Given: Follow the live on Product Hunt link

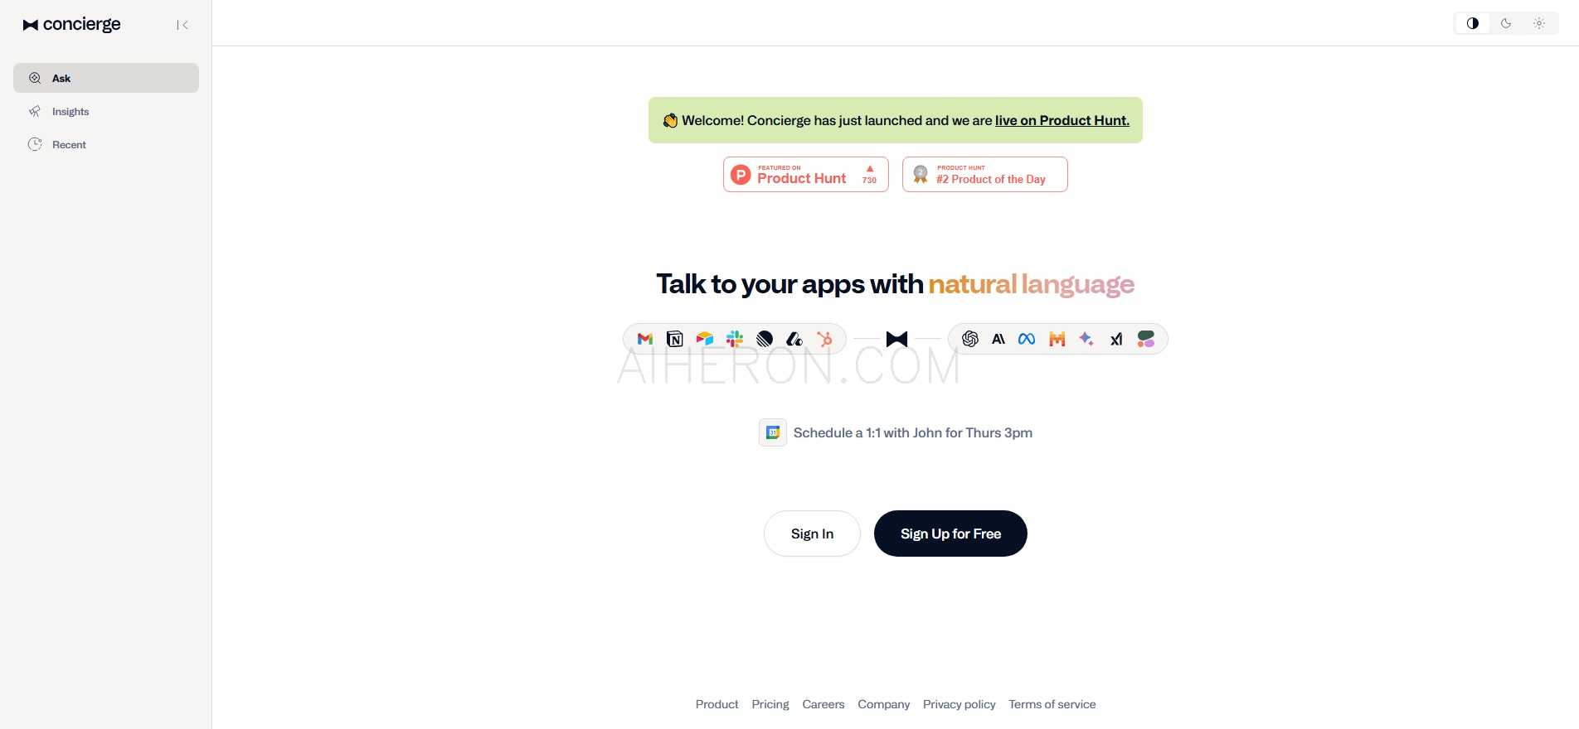Looking at the screenshot, I should 1062,120.
